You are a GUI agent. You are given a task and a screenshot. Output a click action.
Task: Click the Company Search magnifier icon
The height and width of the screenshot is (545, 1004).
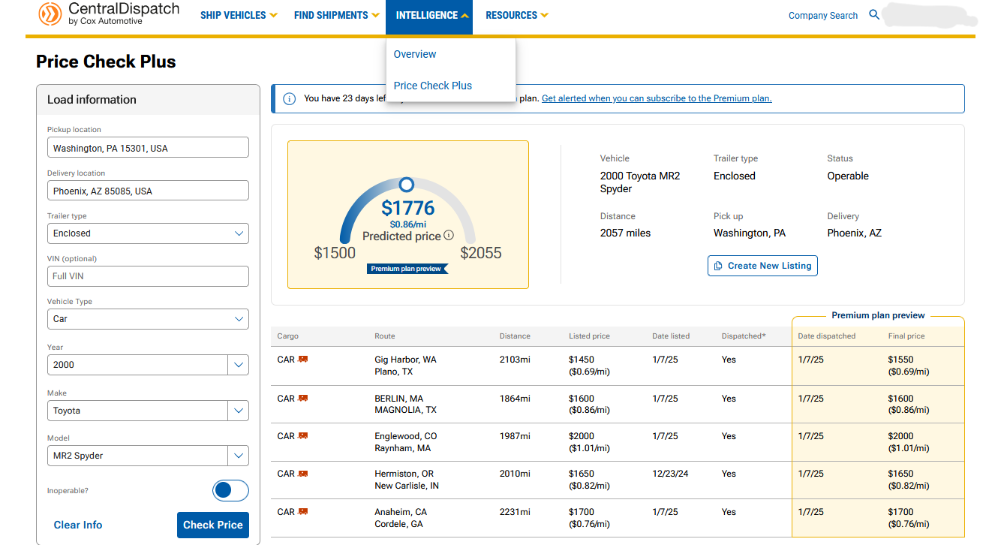874,15
